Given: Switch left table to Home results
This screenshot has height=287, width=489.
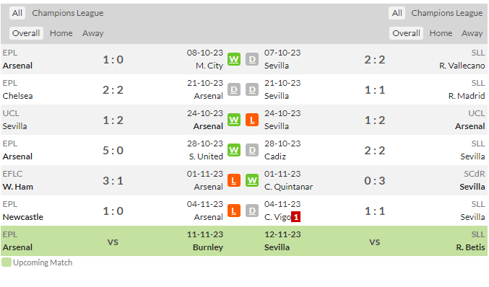Looking at the screenshot, I should pyautogui.click(x=61, y=33).
